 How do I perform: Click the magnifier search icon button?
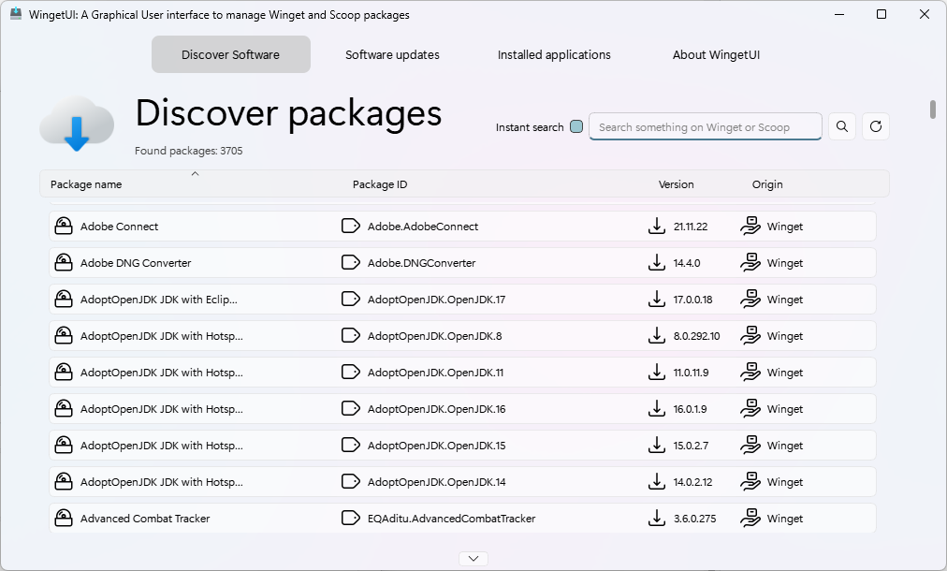pyautogui.click(x=842, y=126)
